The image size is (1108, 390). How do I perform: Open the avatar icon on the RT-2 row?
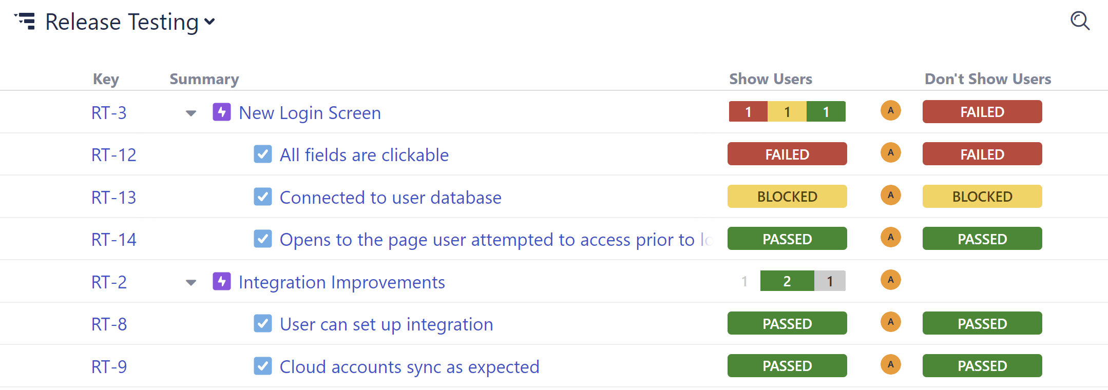click(x=891, y=280)
